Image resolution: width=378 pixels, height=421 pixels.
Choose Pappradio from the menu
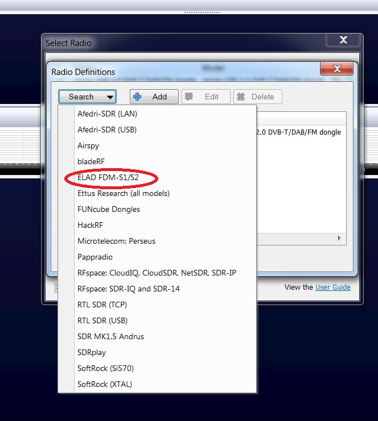coord(157,257)
